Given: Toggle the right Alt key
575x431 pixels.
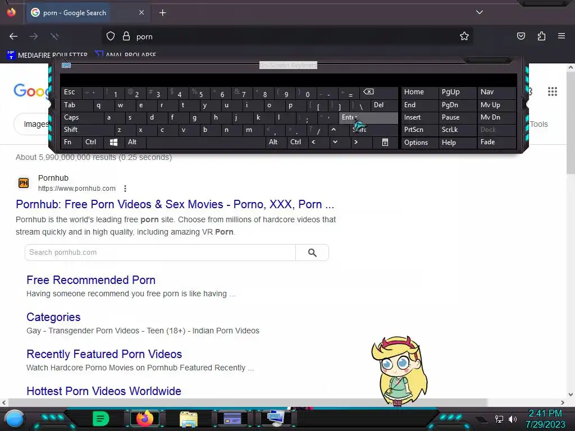Looking at the screenshot, I should (x=276, y=142).
